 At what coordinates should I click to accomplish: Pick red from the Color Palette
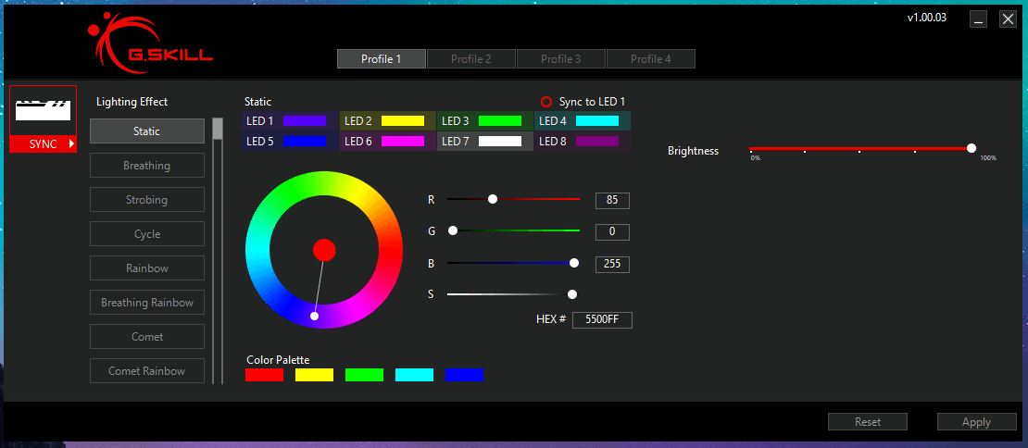264,375
